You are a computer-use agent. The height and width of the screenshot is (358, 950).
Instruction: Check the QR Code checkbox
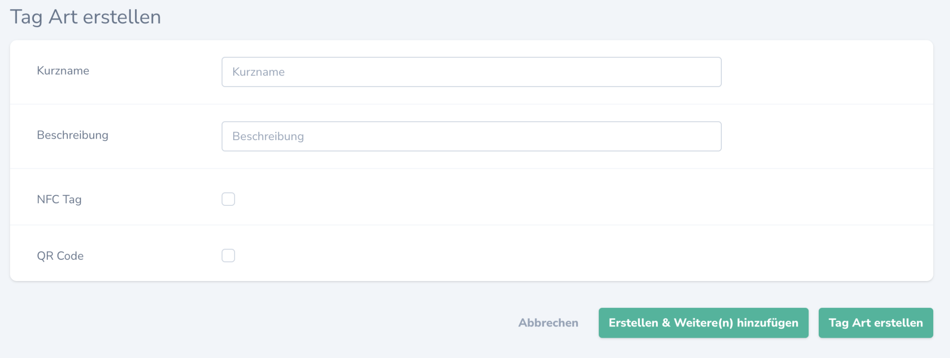point(228,255)
